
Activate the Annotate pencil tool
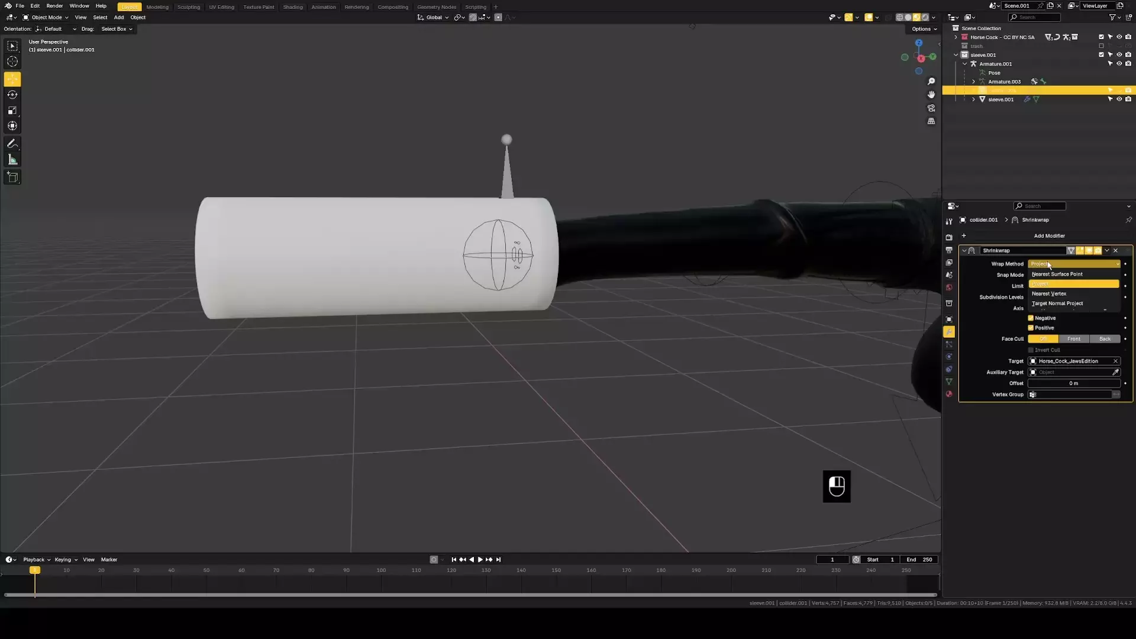click(x=12, y=144)
